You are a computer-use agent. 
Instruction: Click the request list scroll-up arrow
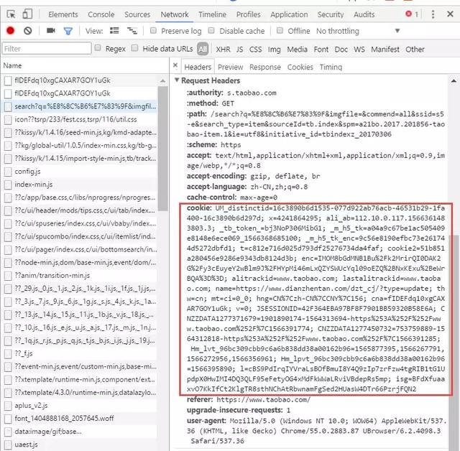[163, 80]
